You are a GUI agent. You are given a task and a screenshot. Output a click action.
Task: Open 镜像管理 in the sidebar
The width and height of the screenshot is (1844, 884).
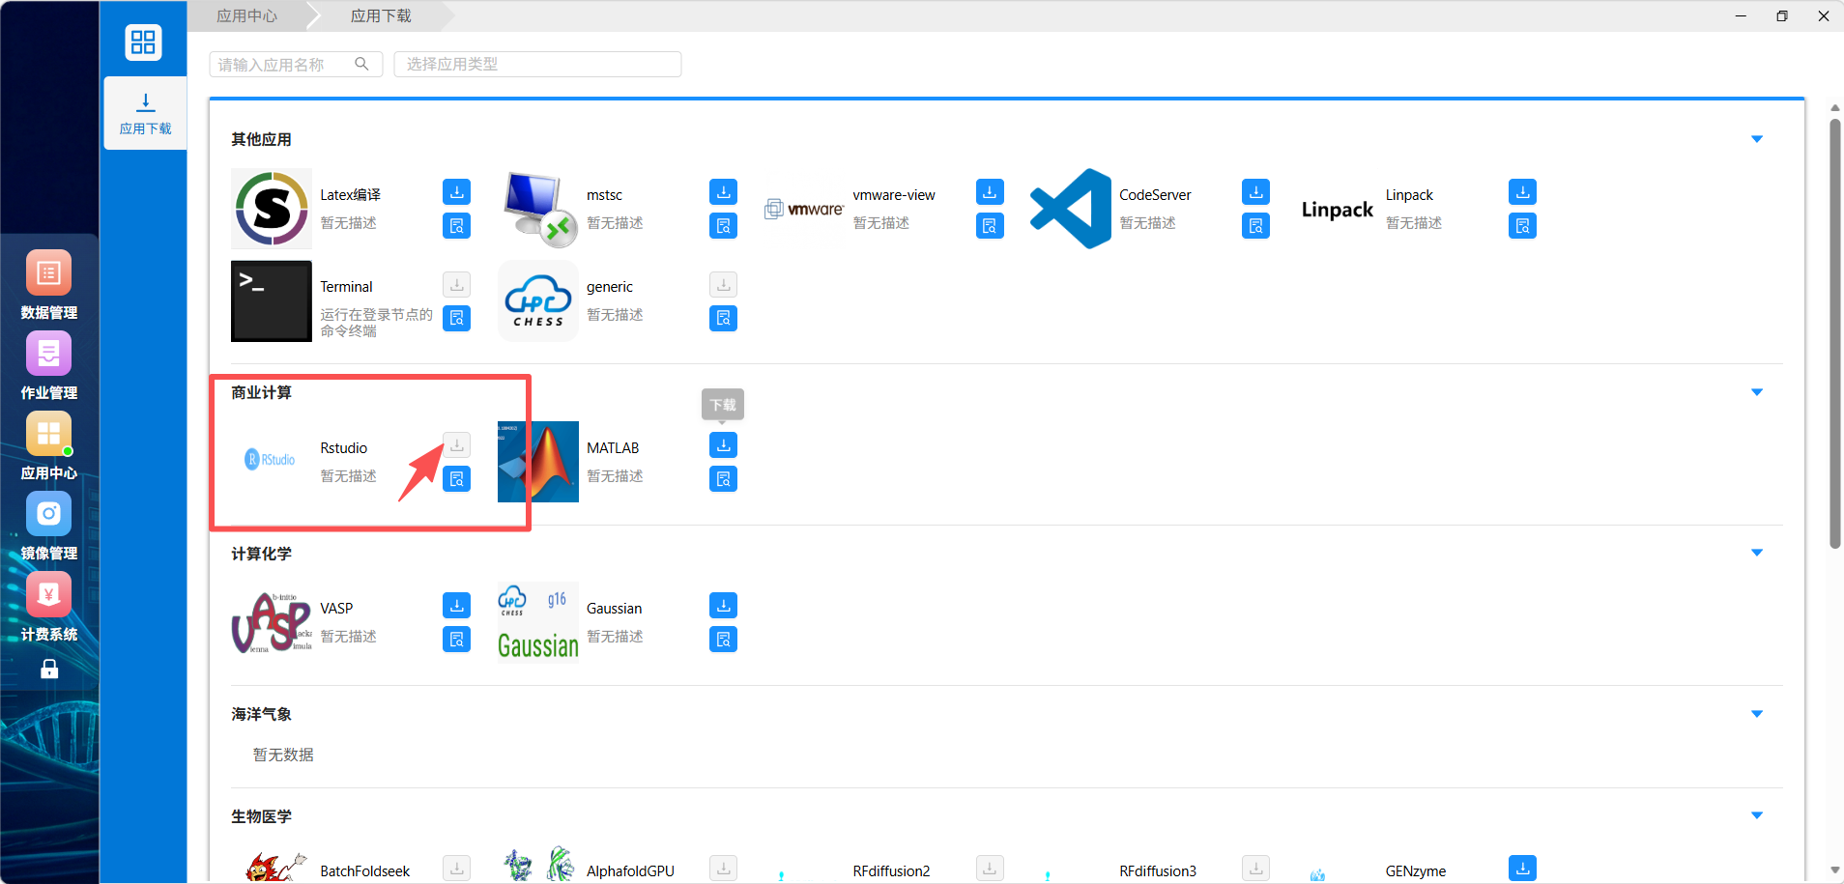click(x=49, y=526)
